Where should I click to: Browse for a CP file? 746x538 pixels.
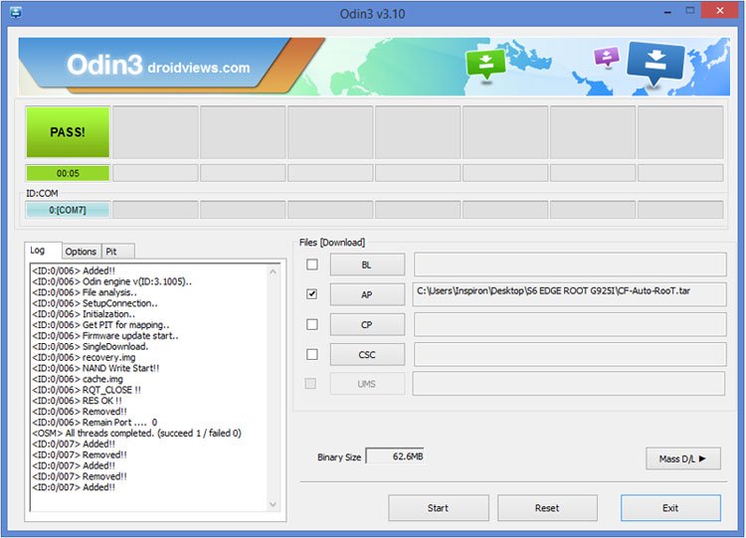[x=367, y=325]
